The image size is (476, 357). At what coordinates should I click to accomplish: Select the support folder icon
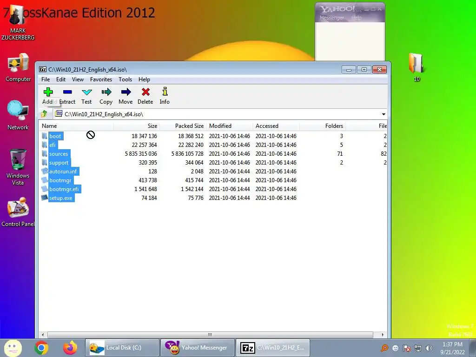[45, 162]
